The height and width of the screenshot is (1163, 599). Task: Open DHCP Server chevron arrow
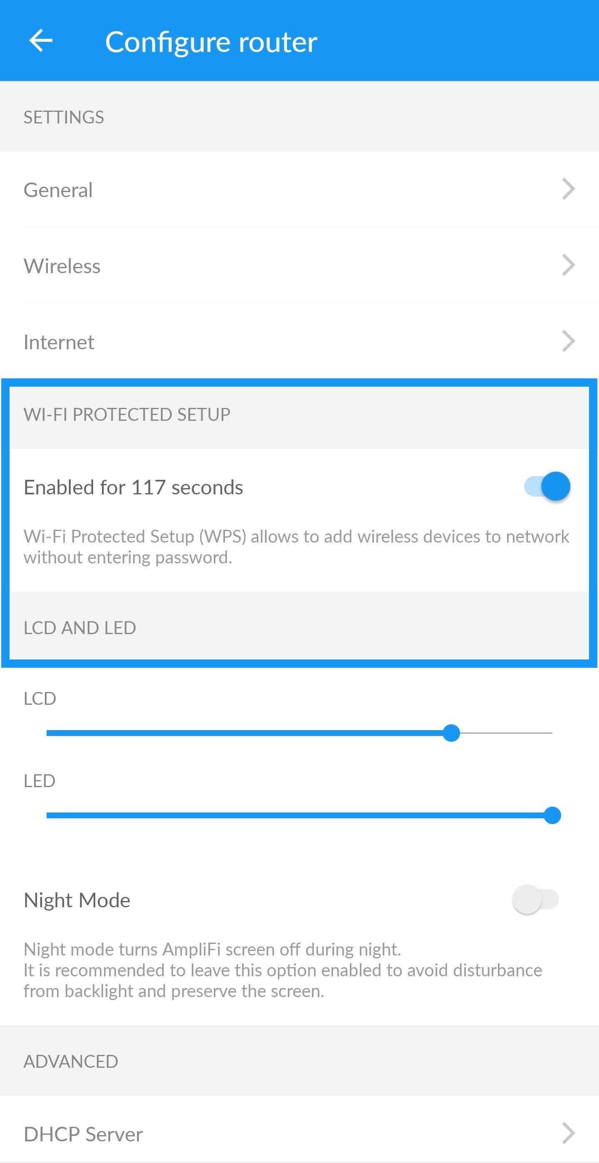coord(568,1133)
